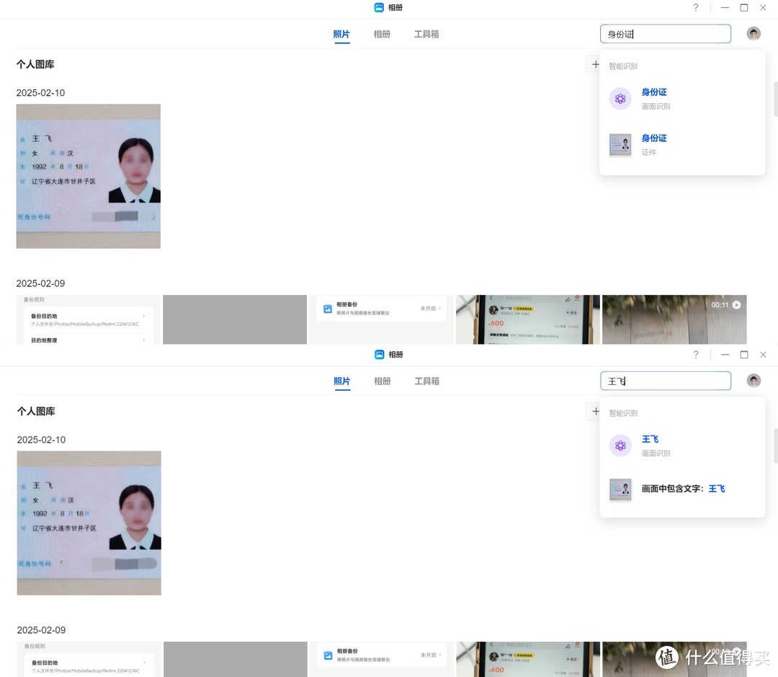
Task: Switch to the 相册 tab in the 身份证 window
Action: [x=382, y=35]
